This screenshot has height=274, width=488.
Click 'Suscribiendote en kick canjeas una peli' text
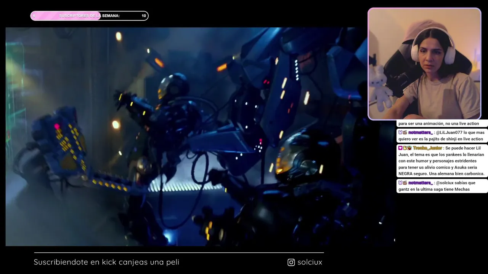pyautogui.click(x=106, y=262)
